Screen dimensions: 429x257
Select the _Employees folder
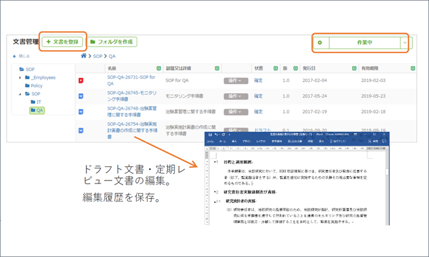pyautogui.click(x=40, y=78)
